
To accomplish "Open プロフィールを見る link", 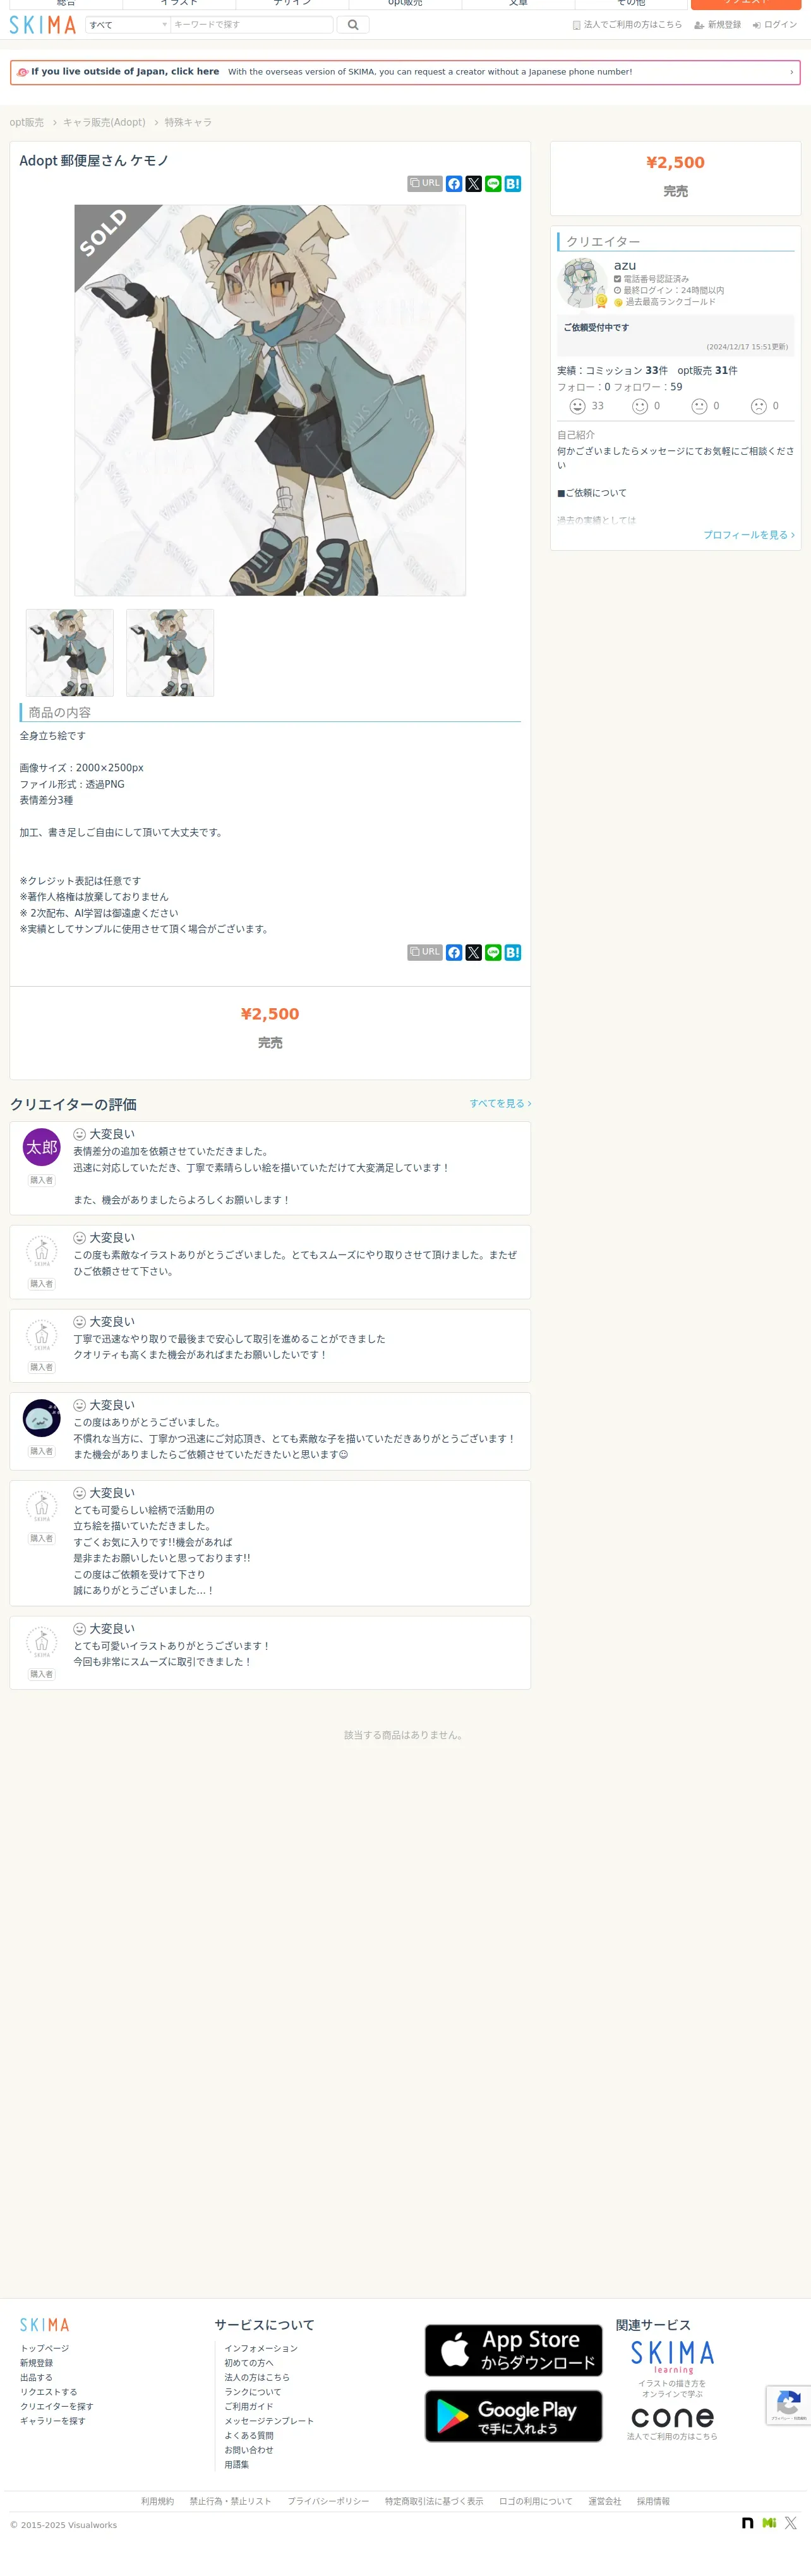I will click(x=749, y=535).
